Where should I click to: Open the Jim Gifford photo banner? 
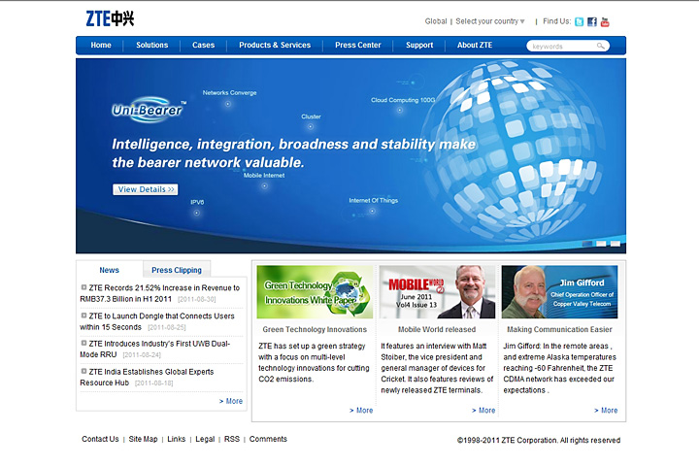point(559,292)
